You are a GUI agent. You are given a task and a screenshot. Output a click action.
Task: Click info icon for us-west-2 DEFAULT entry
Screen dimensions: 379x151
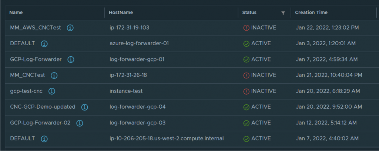point(44,139)
